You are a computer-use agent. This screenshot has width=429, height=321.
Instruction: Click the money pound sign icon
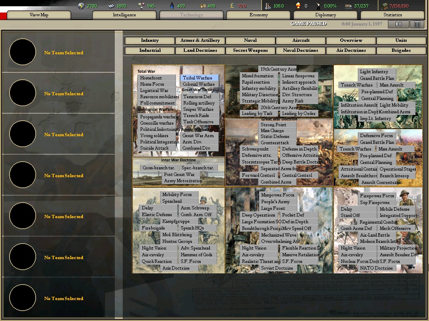(x=232, y=6)
